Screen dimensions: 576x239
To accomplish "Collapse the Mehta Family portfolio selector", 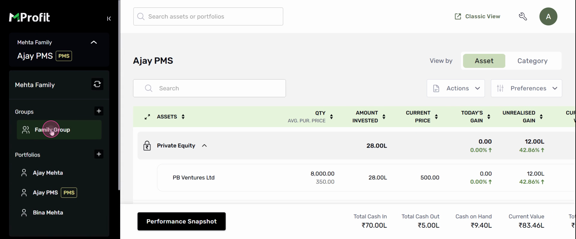I will coord(94,42).
